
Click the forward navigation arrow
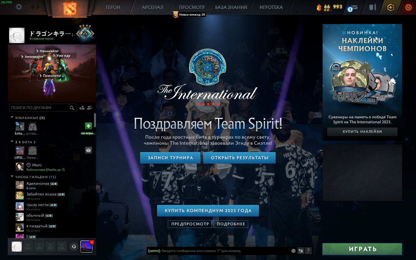point(38,7)
